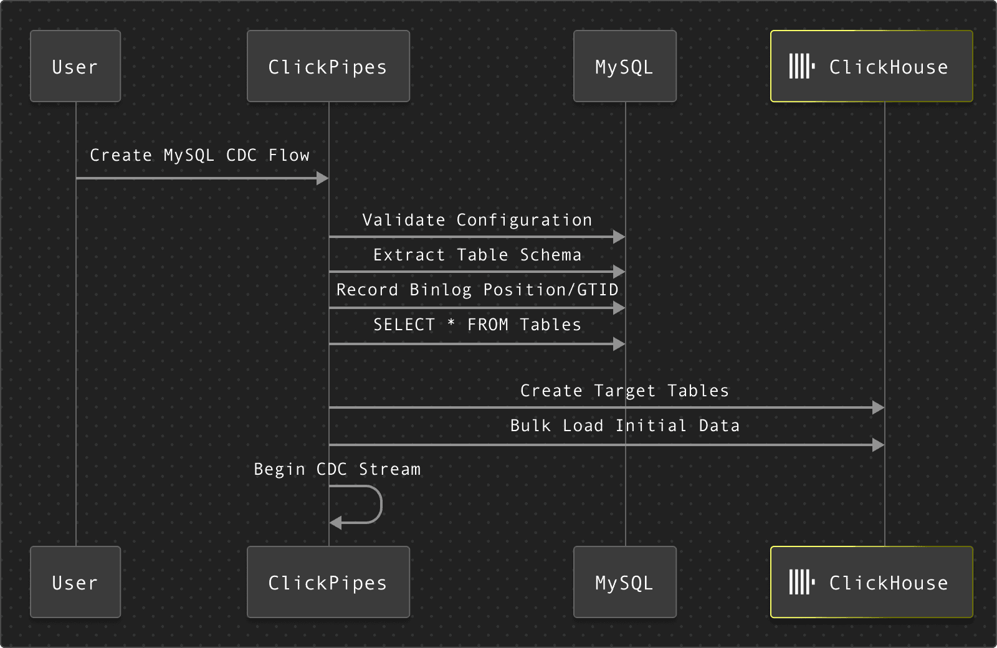Click the ClickHouse logo icon in top box
Image resolution: width=997 pixels, height=648 pixels.
[802, 66]
